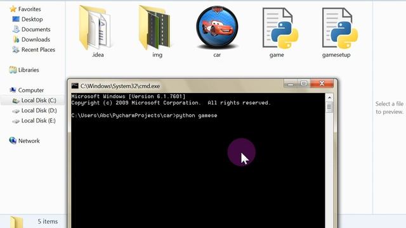Viewport: 406px width, 228px height.
Task: Open Downloads in navigation pane
Action: (x=36, y=39)
